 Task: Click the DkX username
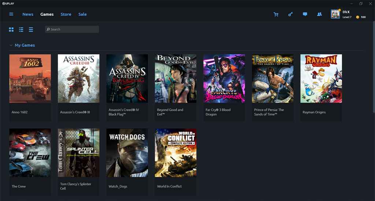point(346,12)
